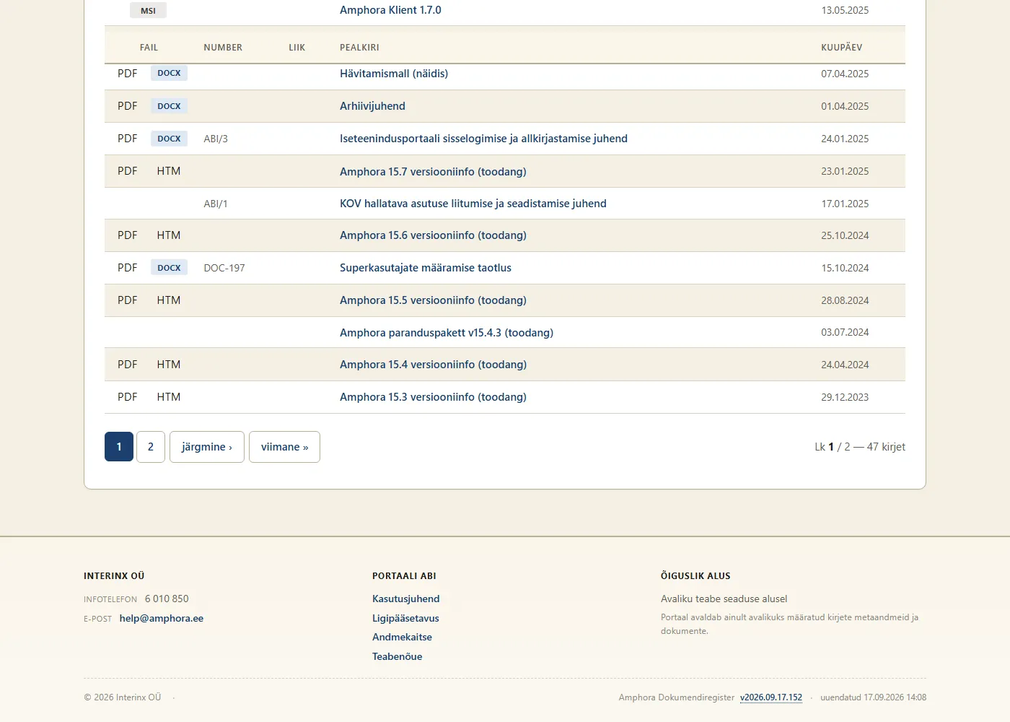Open Amphora 15.3 versiooniinfo (toodang) title
The height and width of the screenshot is (722, 1010).
[x=433, y=397]
